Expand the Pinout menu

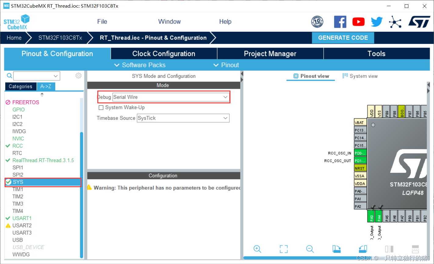point(226,65)
